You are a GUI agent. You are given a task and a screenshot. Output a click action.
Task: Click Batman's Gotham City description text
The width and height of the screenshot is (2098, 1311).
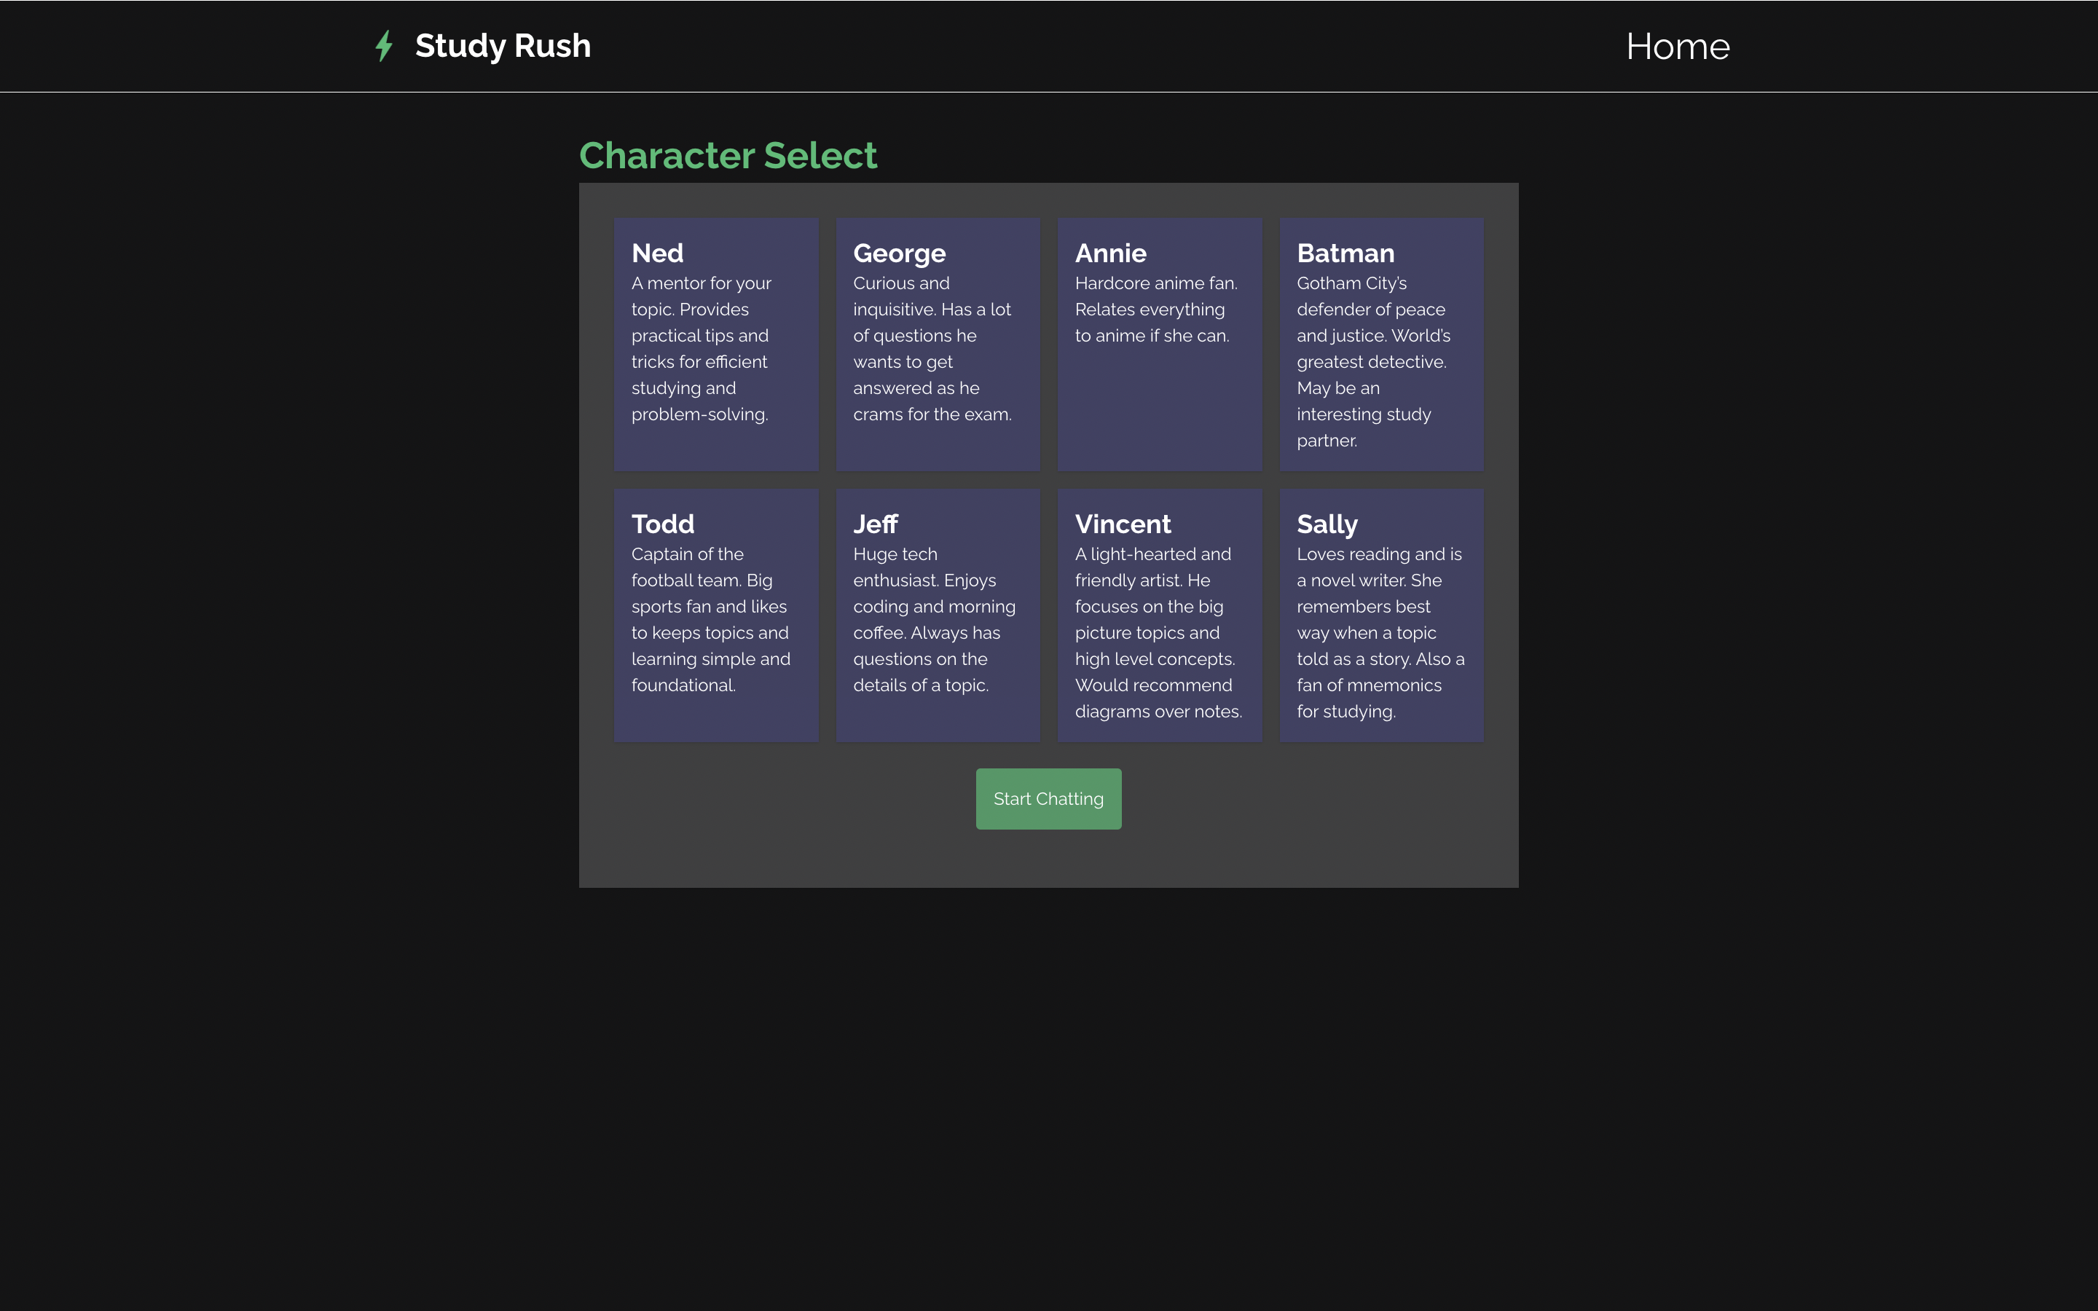point(1372,361)
